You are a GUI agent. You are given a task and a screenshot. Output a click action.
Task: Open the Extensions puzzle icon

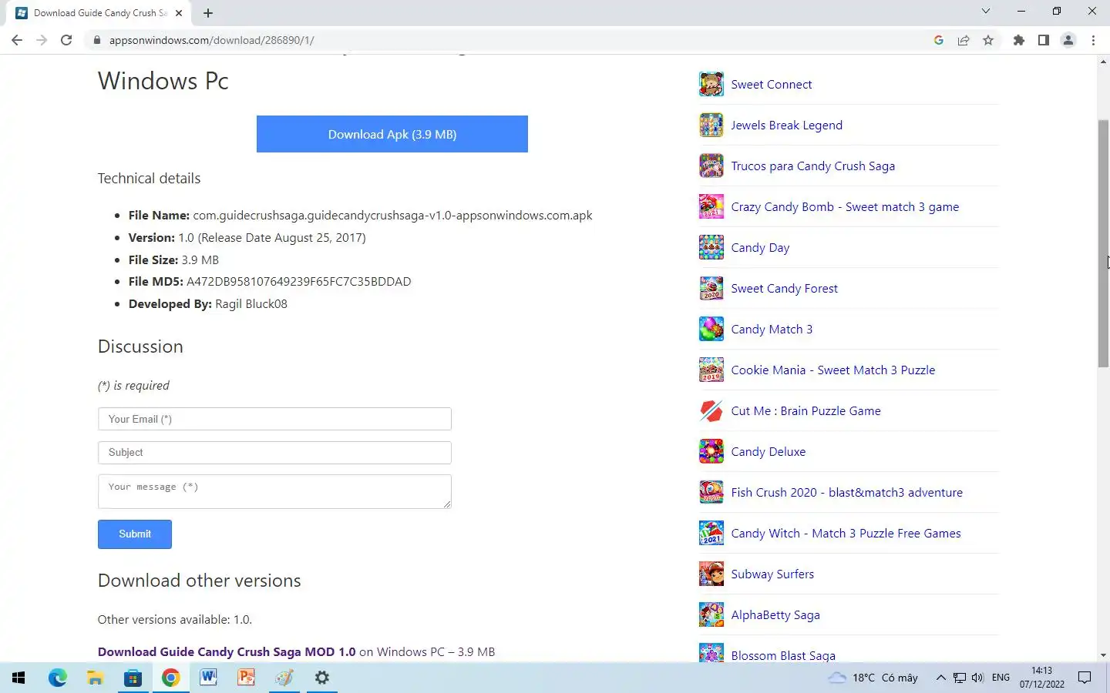tap(1019, 40)
